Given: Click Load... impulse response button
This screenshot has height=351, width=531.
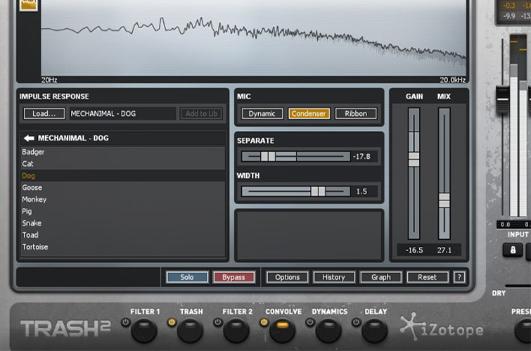Looking at the screenshot, I should pyautogui.click(x=44, y=113).
